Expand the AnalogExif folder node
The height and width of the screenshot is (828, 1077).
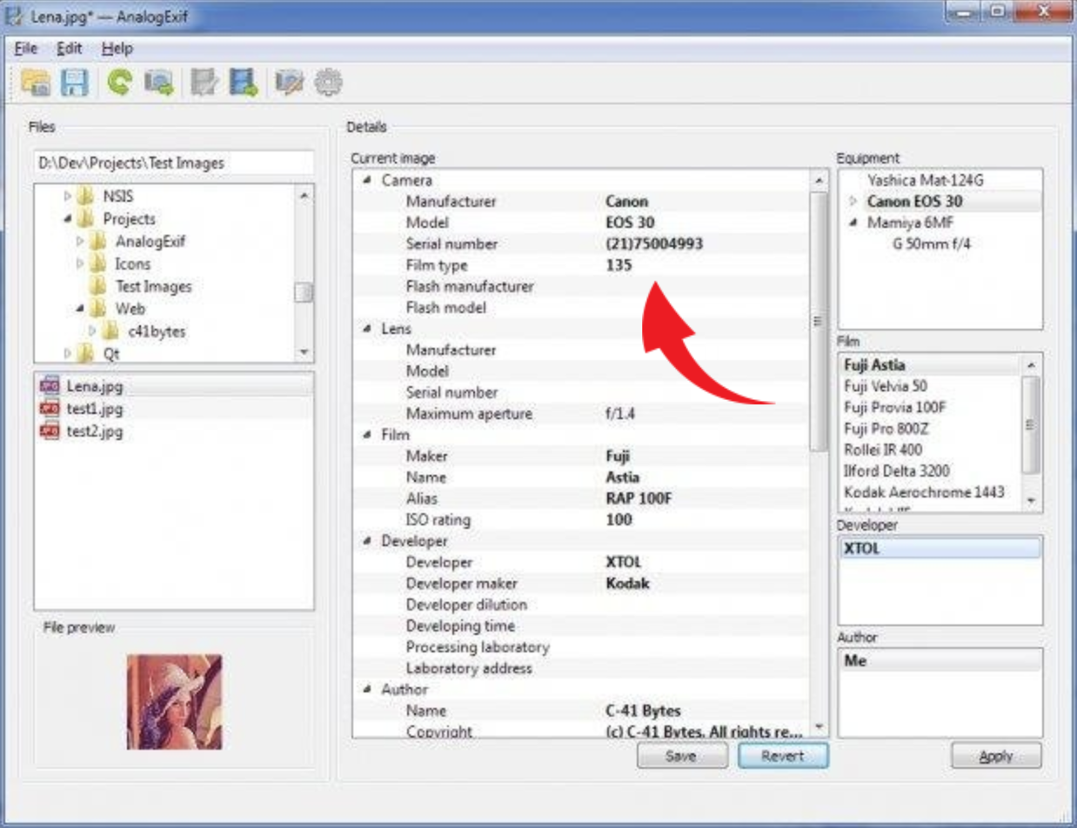pos(80,242)
